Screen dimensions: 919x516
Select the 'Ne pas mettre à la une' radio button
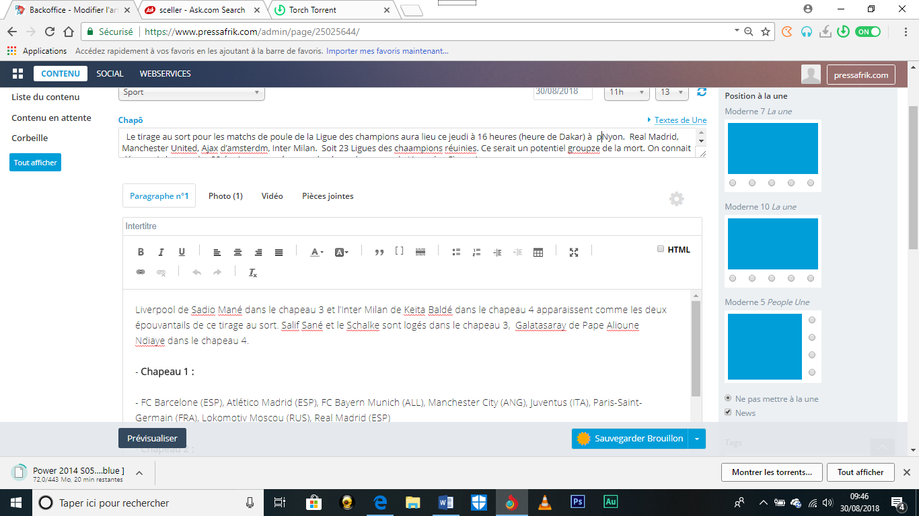728,398
